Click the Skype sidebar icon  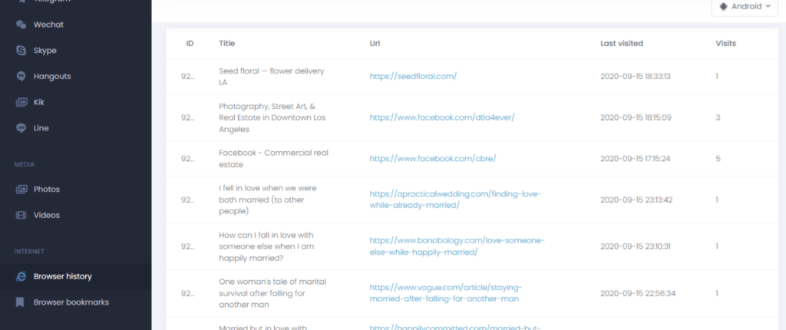point(21,50)
